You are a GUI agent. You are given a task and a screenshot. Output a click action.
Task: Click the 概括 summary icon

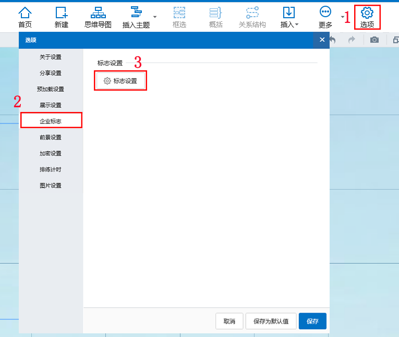(x=215, y=13)
